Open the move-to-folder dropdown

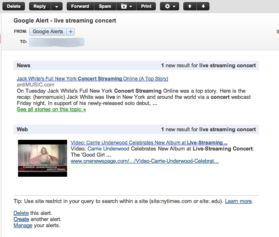pyautogui.click(x=126, y=6)
